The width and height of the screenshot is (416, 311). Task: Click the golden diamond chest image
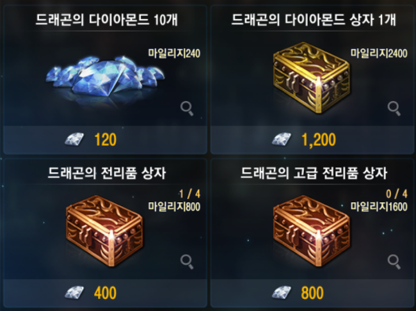pyautogui.click(x=312, y=77)
